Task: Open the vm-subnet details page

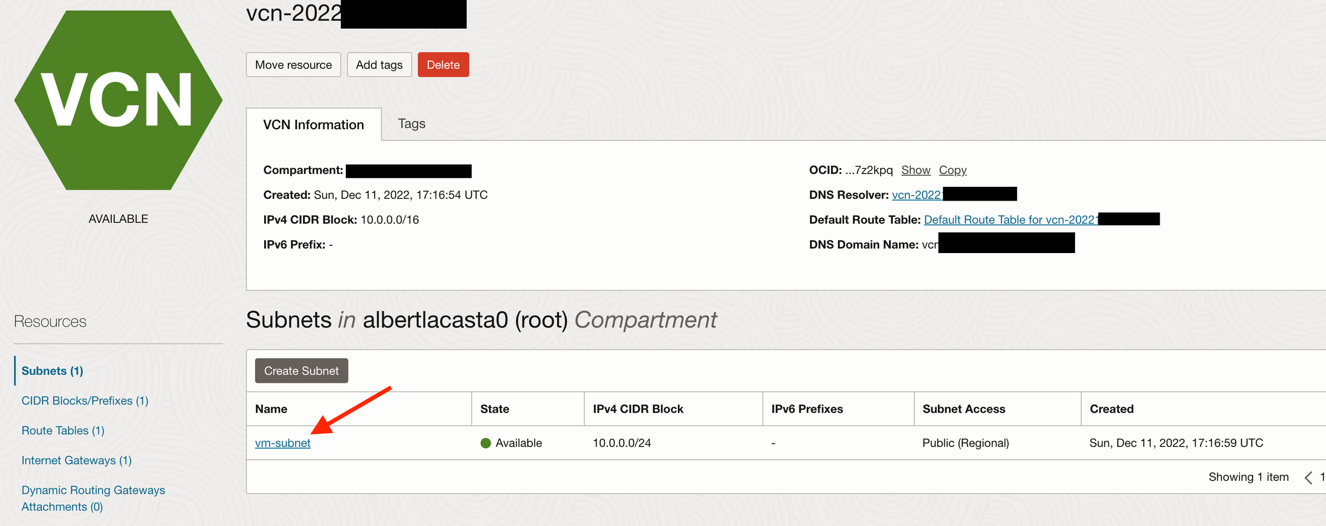Action: coord(283,443)
